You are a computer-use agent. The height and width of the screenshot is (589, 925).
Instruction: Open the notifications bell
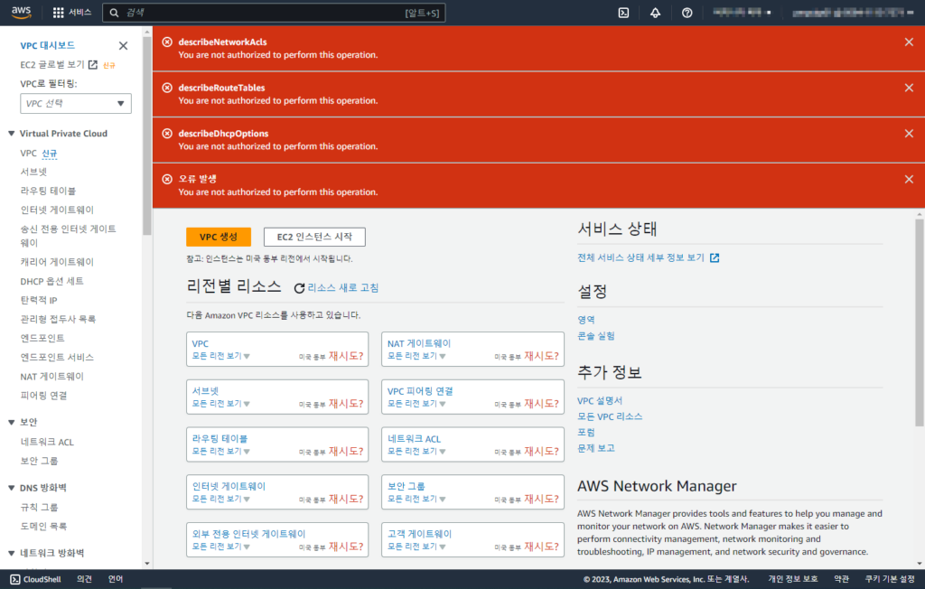[656, 13]
